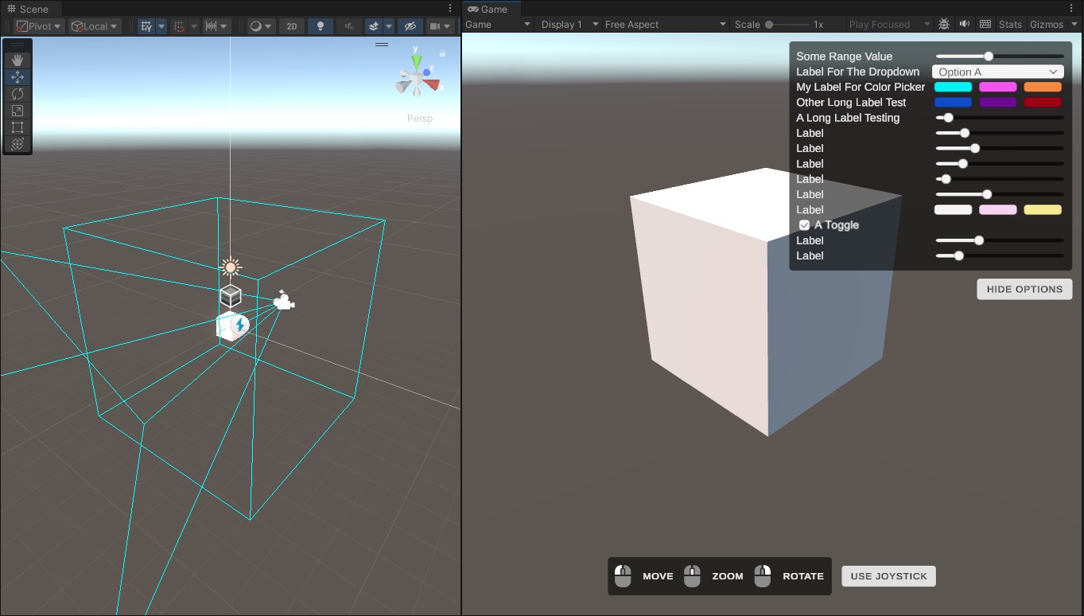1084x616 pixels.
Task: Uncheck the 'A Toggle' checkbox
Action: [804, 225]
